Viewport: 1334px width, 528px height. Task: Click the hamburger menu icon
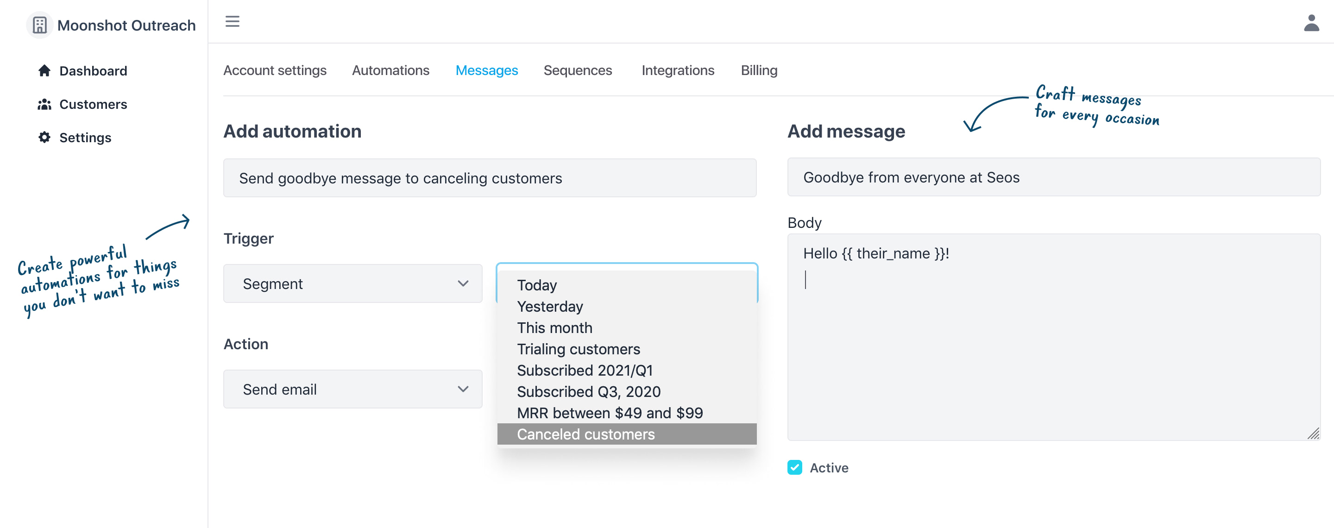click(x=232, y=21)
